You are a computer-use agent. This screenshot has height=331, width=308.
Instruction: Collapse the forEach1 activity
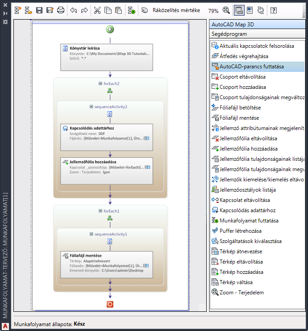[100, 211]
